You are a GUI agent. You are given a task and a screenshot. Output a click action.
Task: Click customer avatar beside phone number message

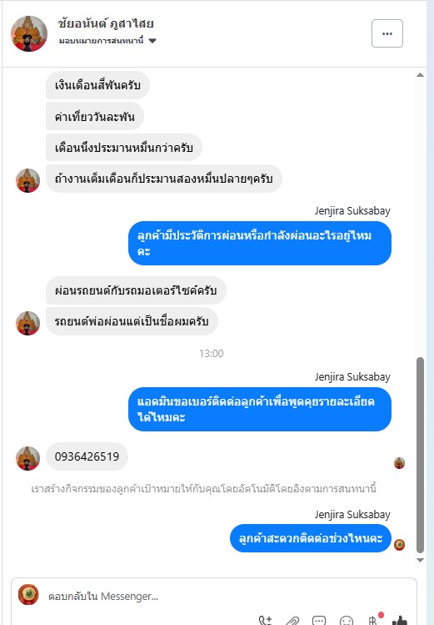(x=27, y=458)
